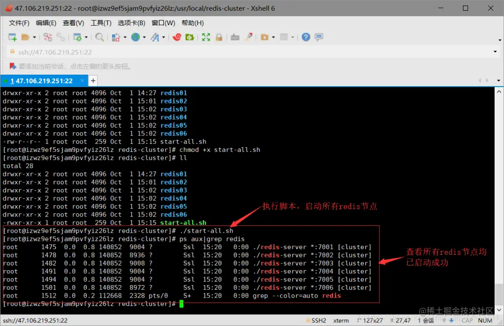Expand the address bar history dropdown

coord(495,52)
